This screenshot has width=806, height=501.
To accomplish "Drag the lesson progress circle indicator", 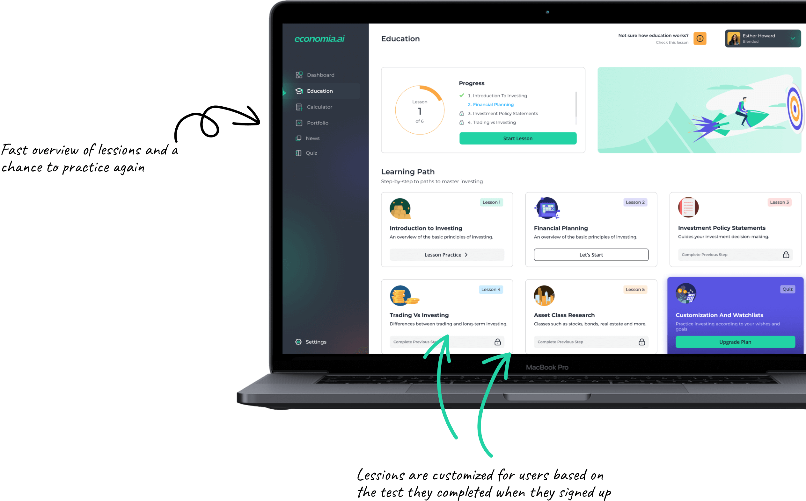I will point(418,110).
